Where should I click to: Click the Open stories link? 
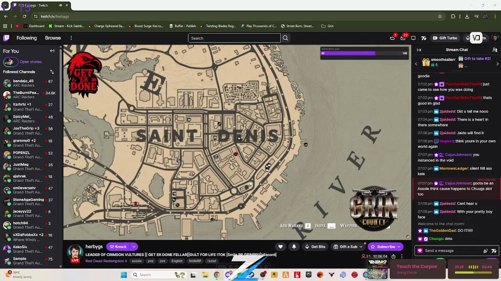tap(31, 62)
